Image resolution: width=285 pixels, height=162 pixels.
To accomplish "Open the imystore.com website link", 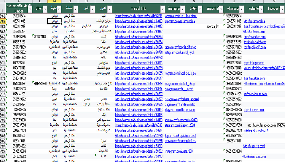I will pyautogui.click(x=255, y=78).
